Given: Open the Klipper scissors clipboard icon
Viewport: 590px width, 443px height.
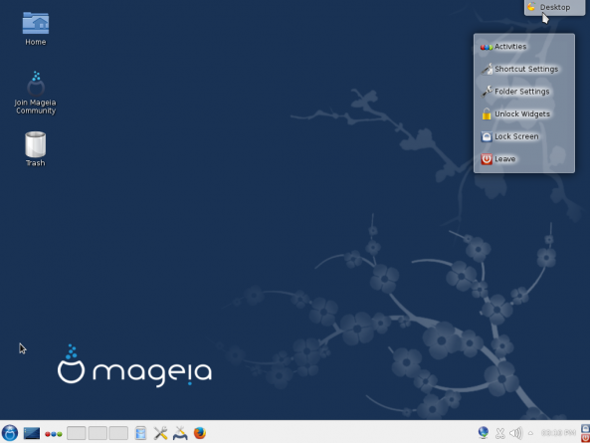Looking at the screenshot, I should click(x=500, y=433).
